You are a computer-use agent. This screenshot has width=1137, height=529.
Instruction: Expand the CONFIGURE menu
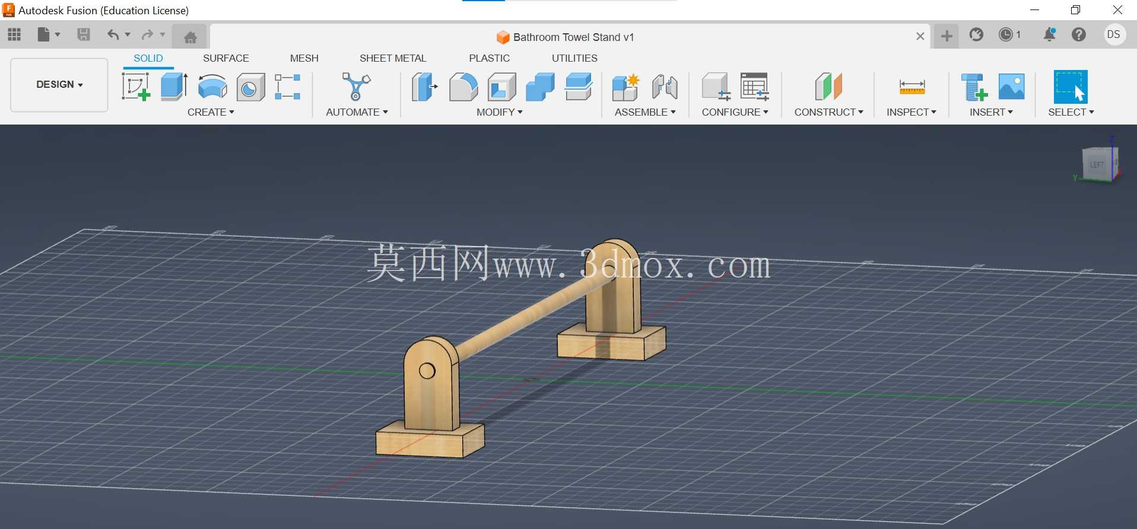735,112
